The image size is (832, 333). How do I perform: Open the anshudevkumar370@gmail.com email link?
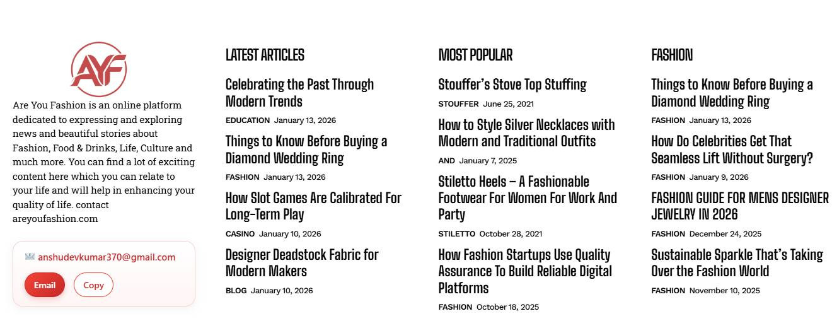107,257
